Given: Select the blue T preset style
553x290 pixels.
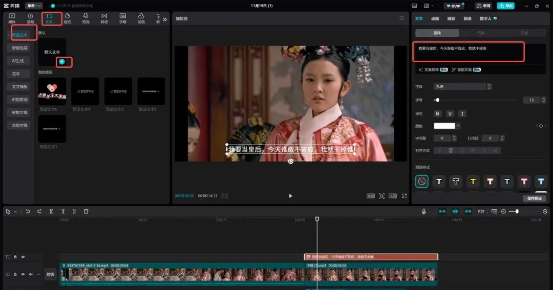Looking at the screenshot, I should pyautogui.click(x=541, y=181).
